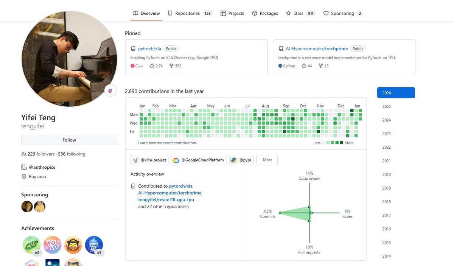Click the second sponsored user avatar

coord(40,206)
